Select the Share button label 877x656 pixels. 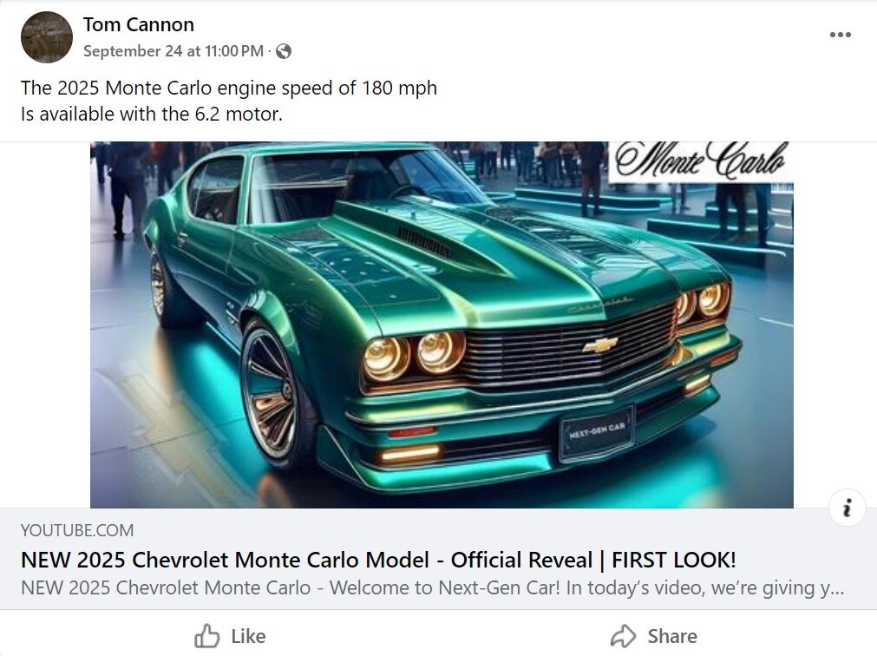click(x=672, y=636)
